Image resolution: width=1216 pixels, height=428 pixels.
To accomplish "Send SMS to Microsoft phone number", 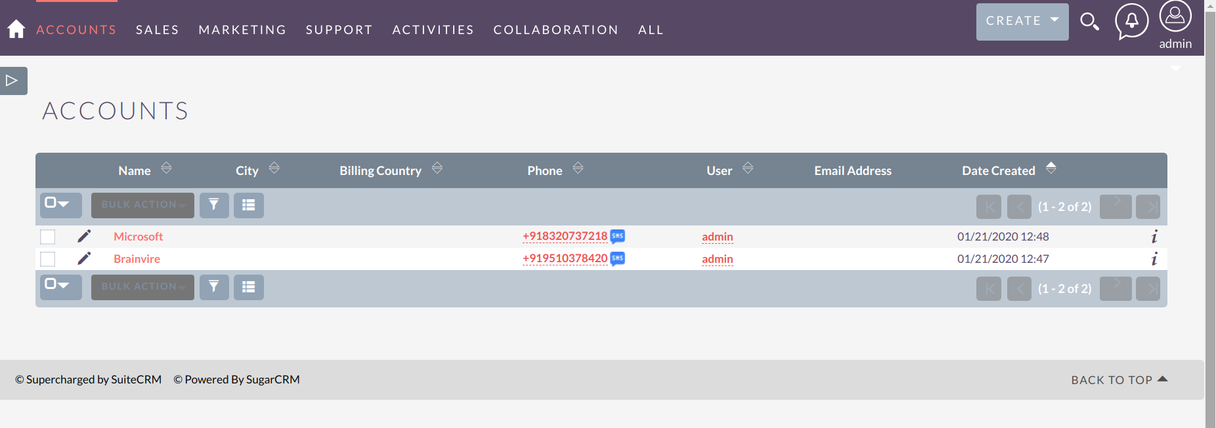I will [x=617, y=236].
